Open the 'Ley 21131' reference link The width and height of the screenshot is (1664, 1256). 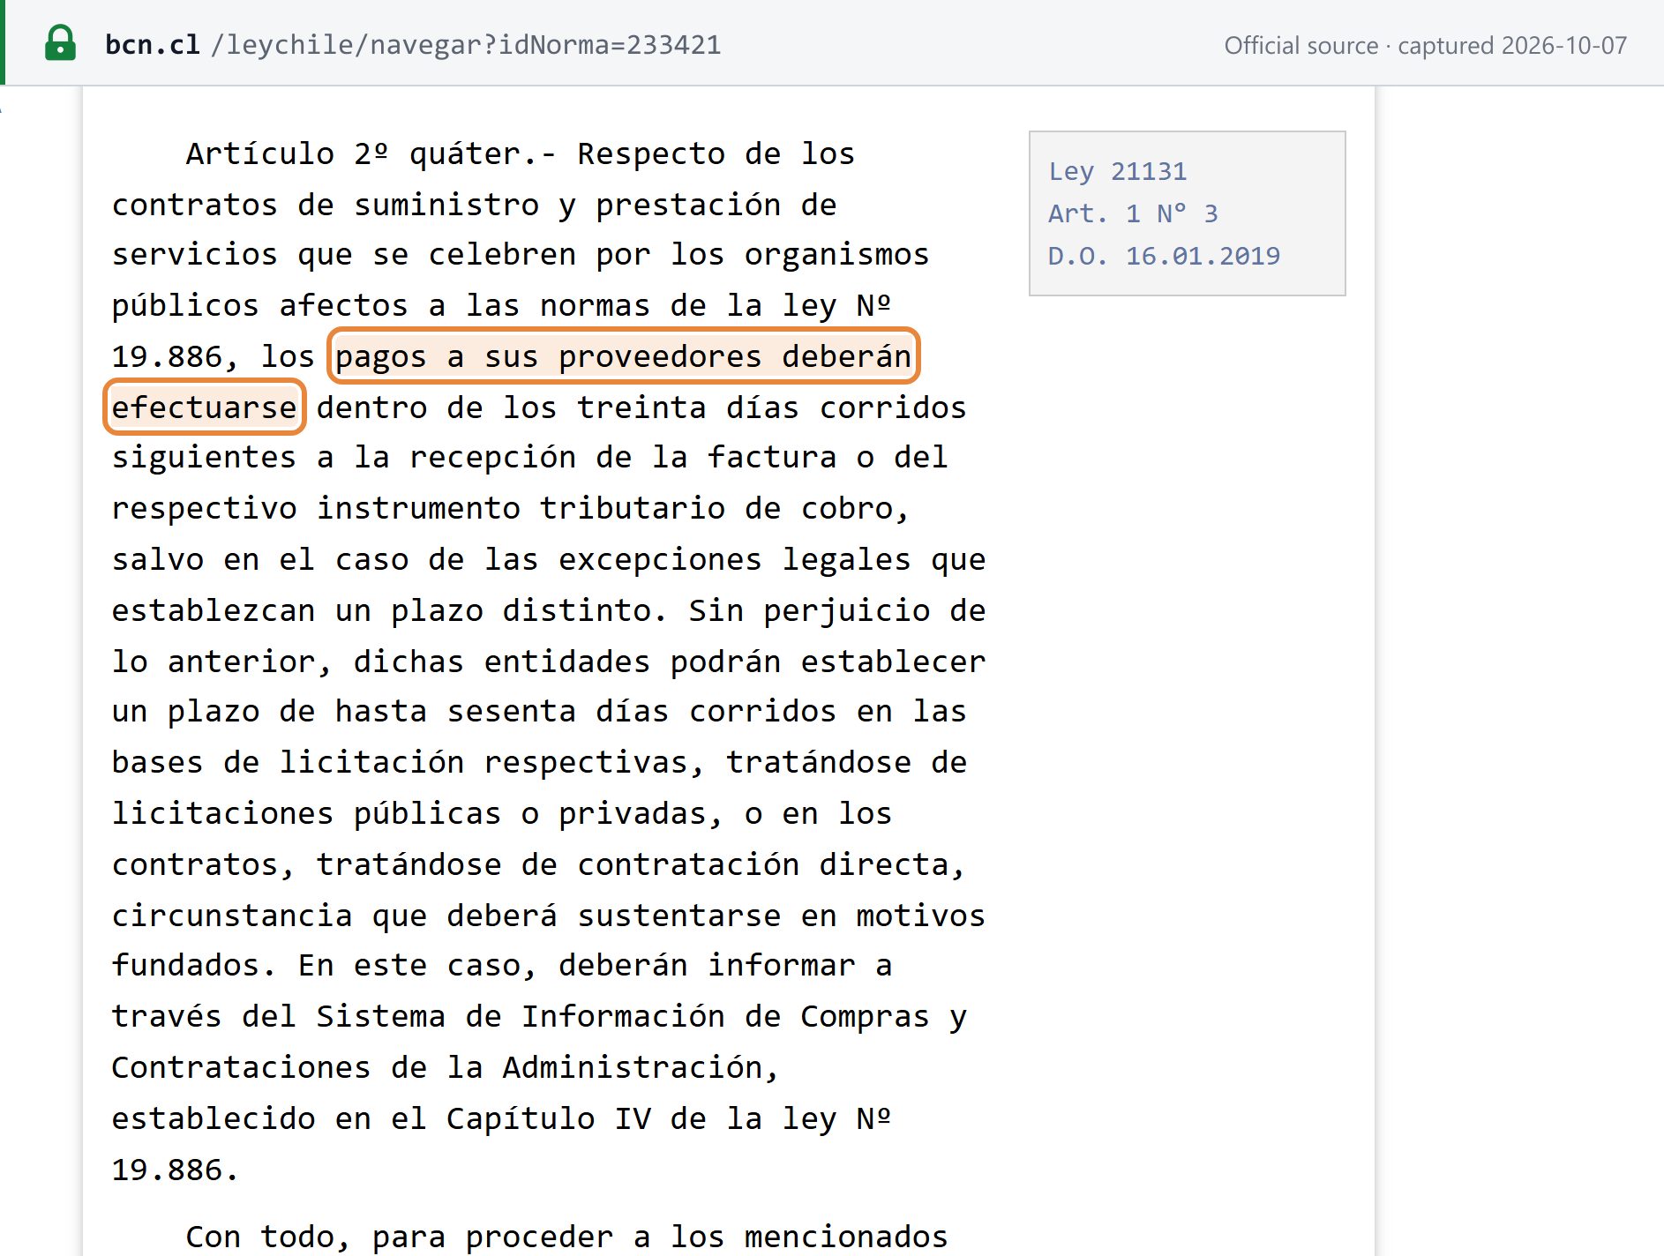point(1117,171)
